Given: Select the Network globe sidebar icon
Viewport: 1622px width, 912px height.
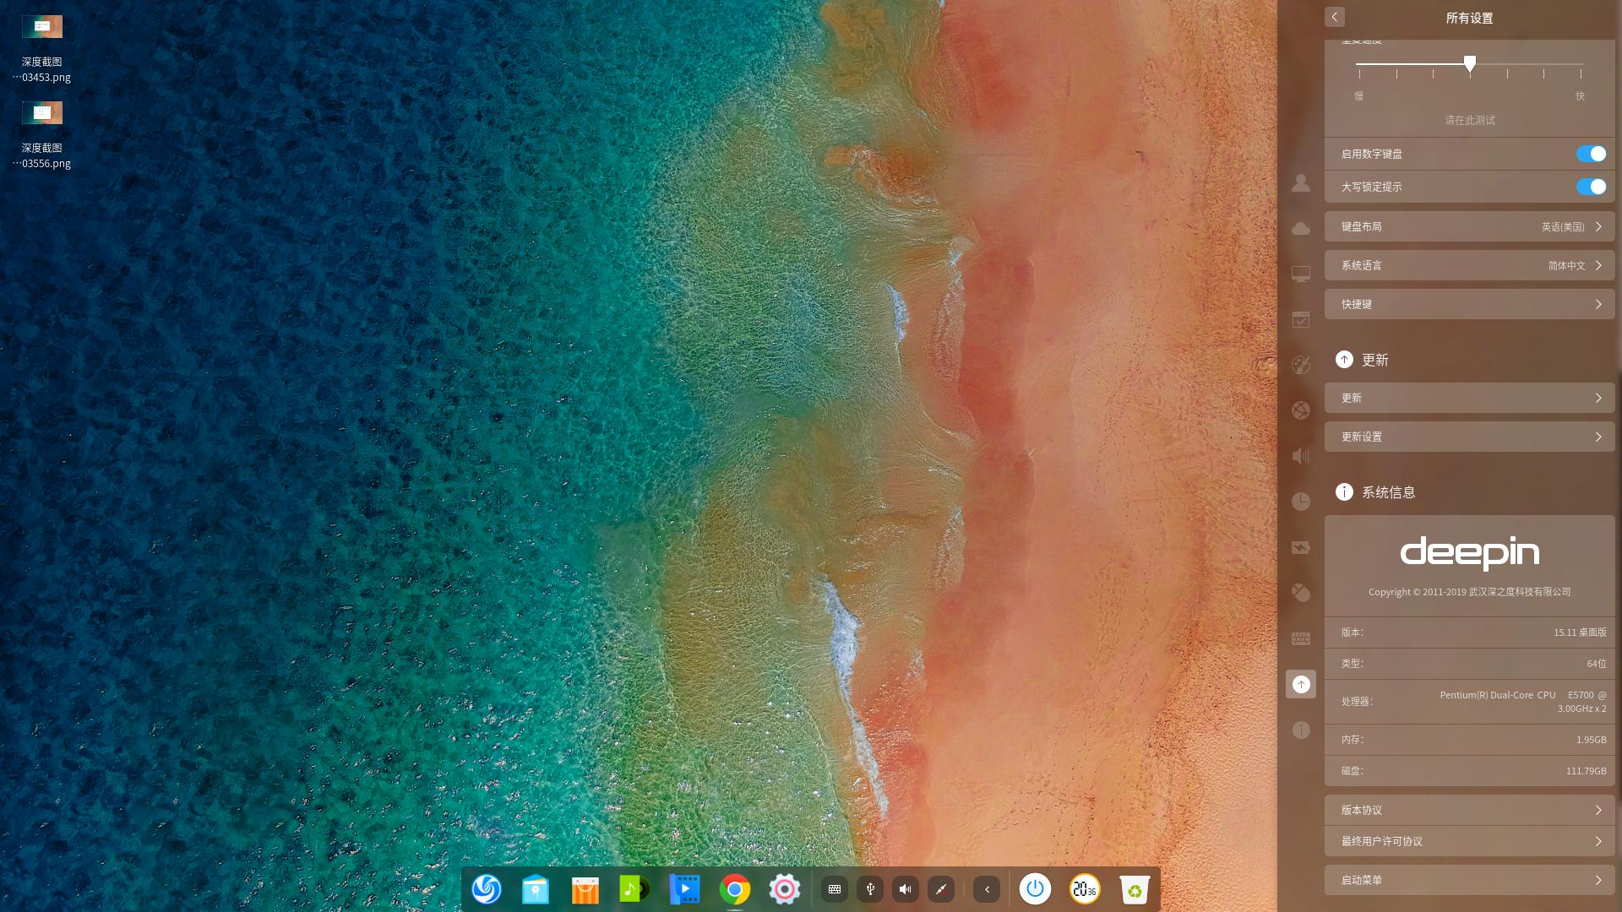Looking at the screenshot, I should [1301, 410].
